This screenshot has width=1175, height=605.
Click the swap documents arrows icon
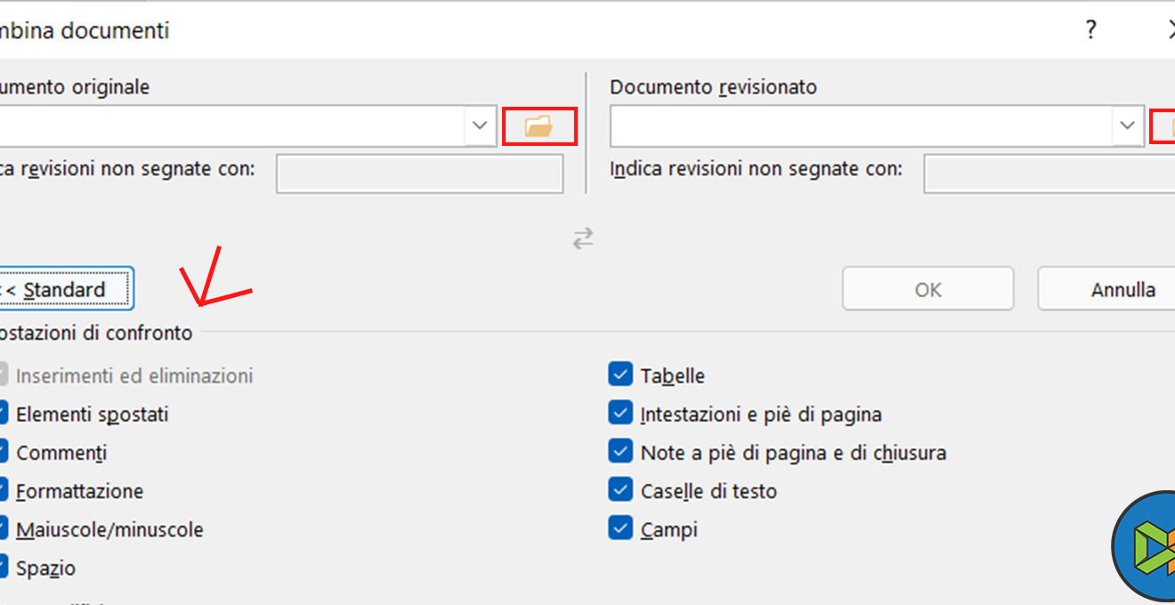click(583, 238)
